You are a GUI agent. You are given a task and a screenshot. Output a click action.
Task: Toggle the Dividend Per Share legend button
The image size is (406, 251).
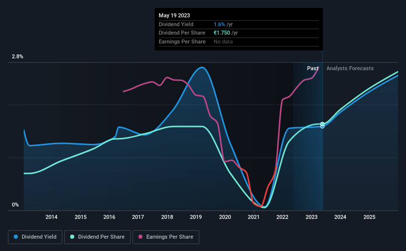point(97,237)
